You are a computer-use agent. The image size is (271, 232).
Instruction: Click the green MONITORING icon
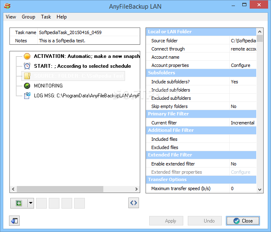(27, 86)
